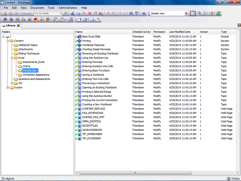Click the green Refresh arrows icon
The width and height of the screenshot is (241, 181).
(x=218, y=14)
